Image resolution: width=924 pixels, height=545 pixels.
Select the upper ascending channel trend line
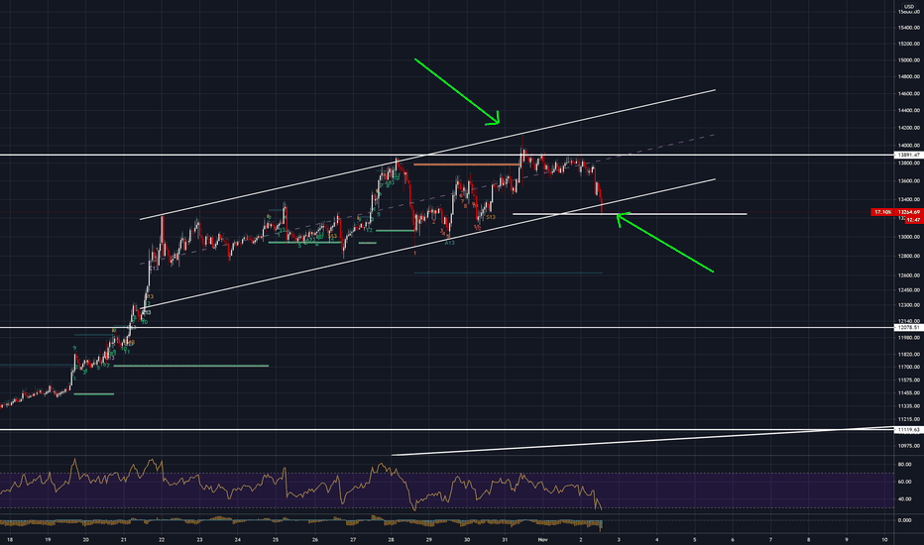point(428,155)
